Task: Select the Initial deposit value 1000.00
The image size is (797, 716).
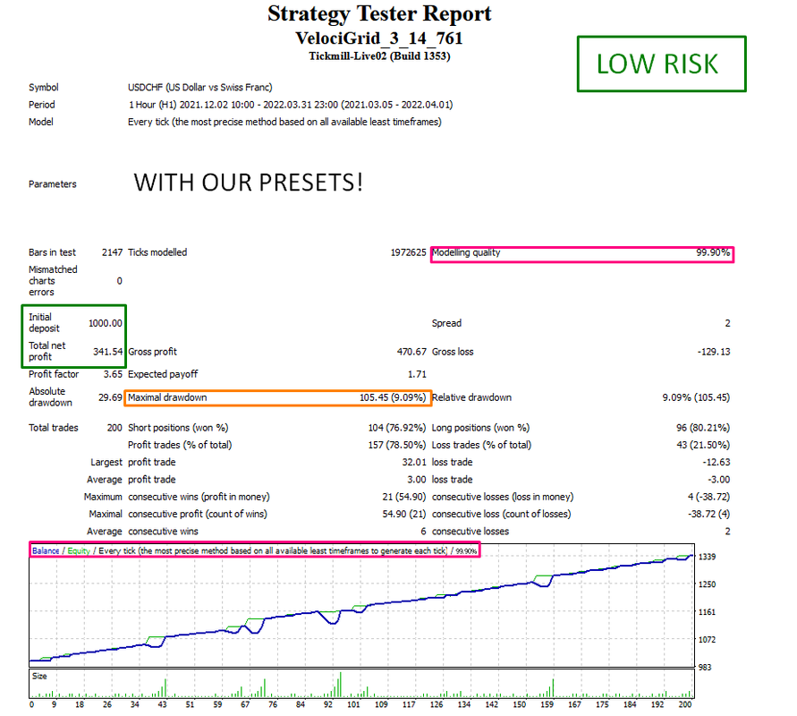Action: [106, 323]
